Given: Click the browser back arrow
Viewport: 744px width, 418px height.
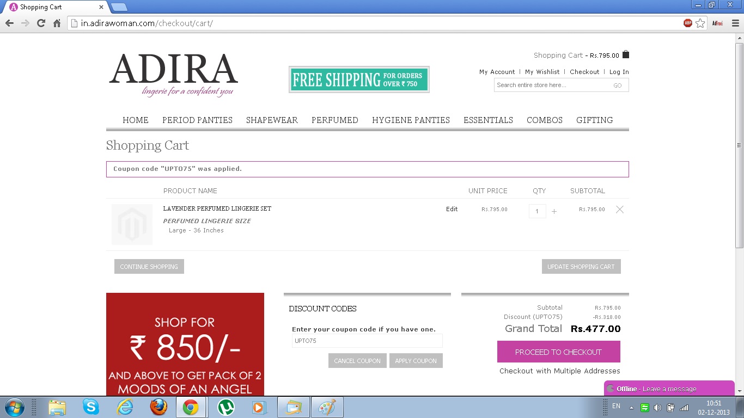Looking at the screenshot, I should coord(9,23).
